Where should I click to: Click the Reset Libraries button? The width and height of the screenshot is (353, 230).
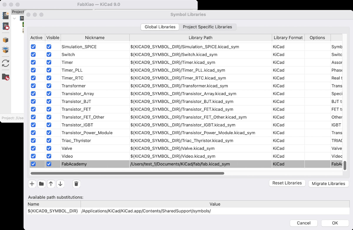[x=287, y=183]
